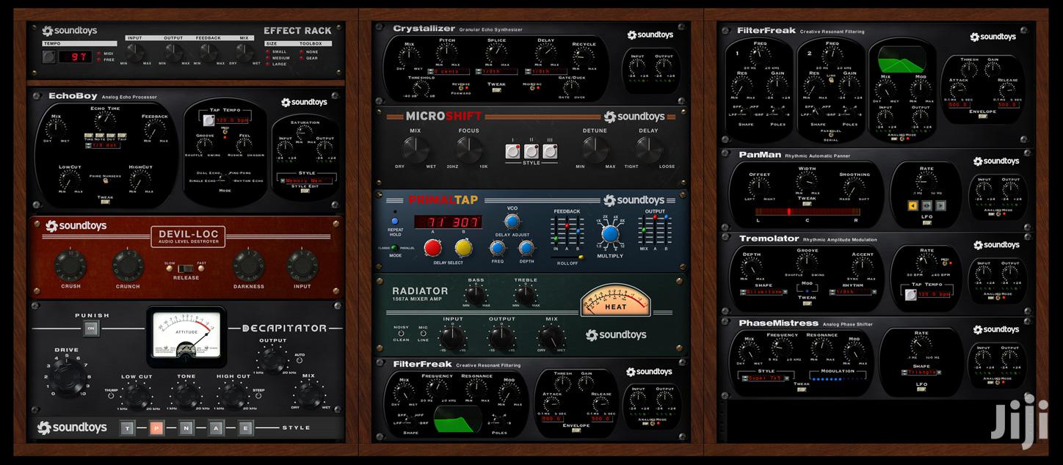The height and width of the screenshot is (465, 1063).
Task: Open Crystallizer Splice 1/8th dropdown
Action: tap(496, 71)
